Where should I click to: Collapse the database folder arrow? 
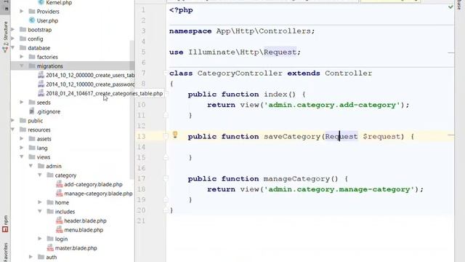click(12, 47)
